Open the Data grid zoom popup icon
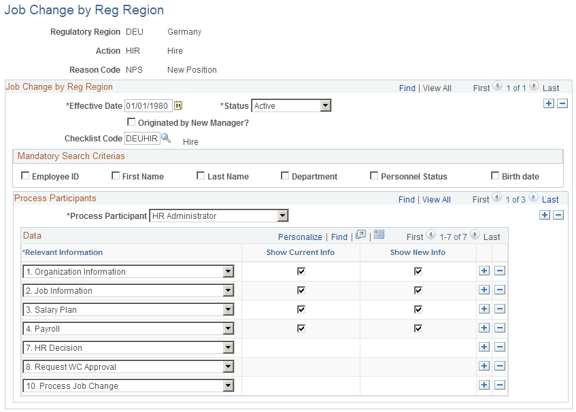Viewport: 576px width, 412px height. pos(360,234)
